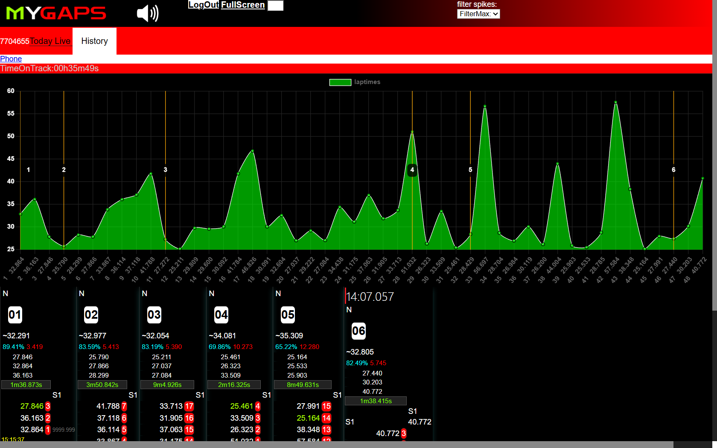Switch to the Today Live tab
Image resolution: width=717 pixels, height=448 pixels.
click(50, 41)
